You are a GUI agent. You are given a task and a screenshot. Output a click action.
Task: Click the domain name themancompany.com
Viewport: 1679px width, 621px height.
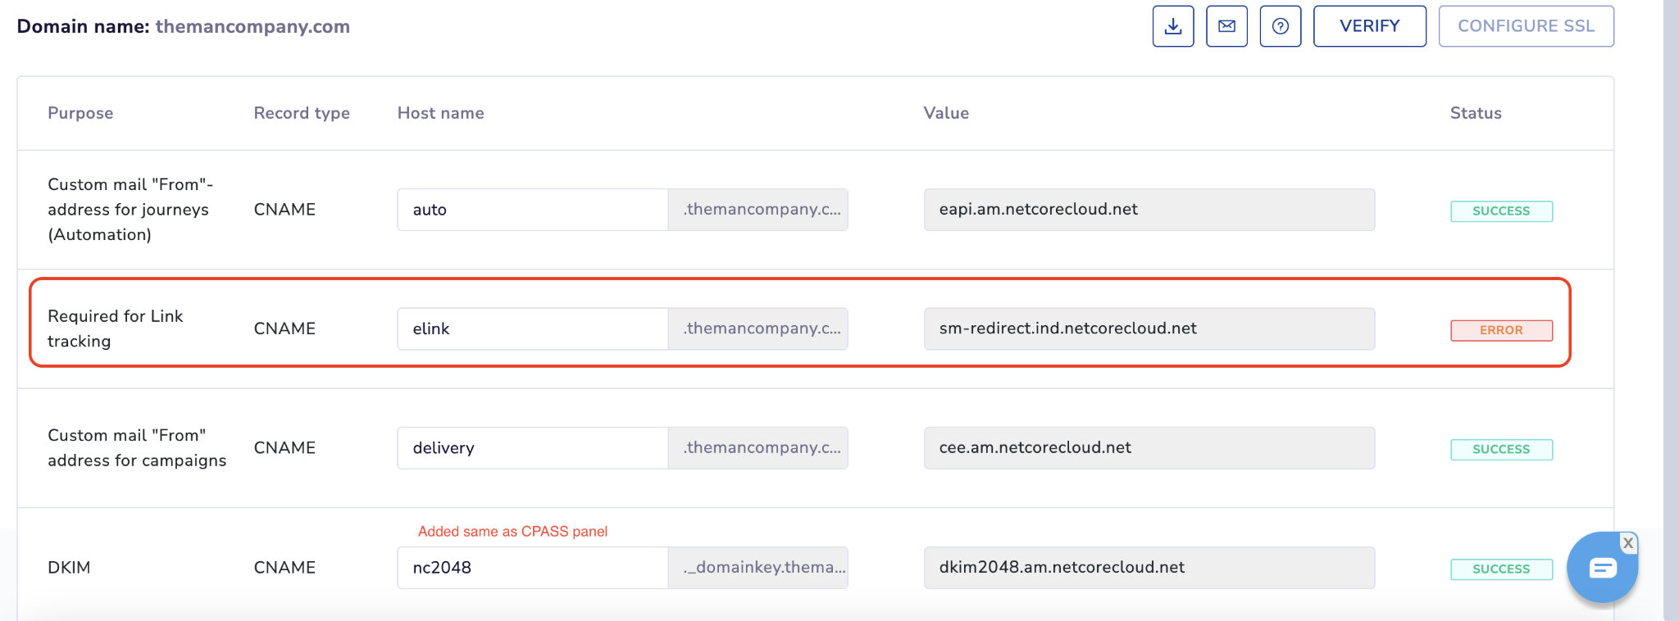[253, 26]
